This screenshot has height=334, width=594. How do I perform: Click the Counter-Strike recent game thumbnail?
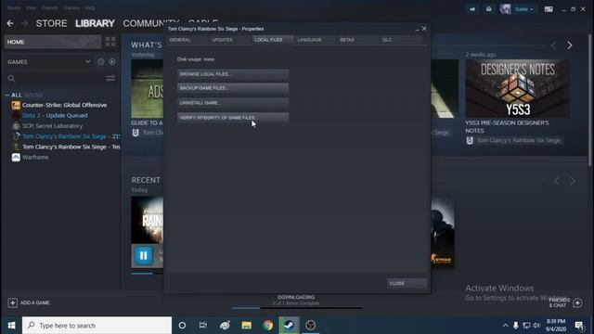443,232
